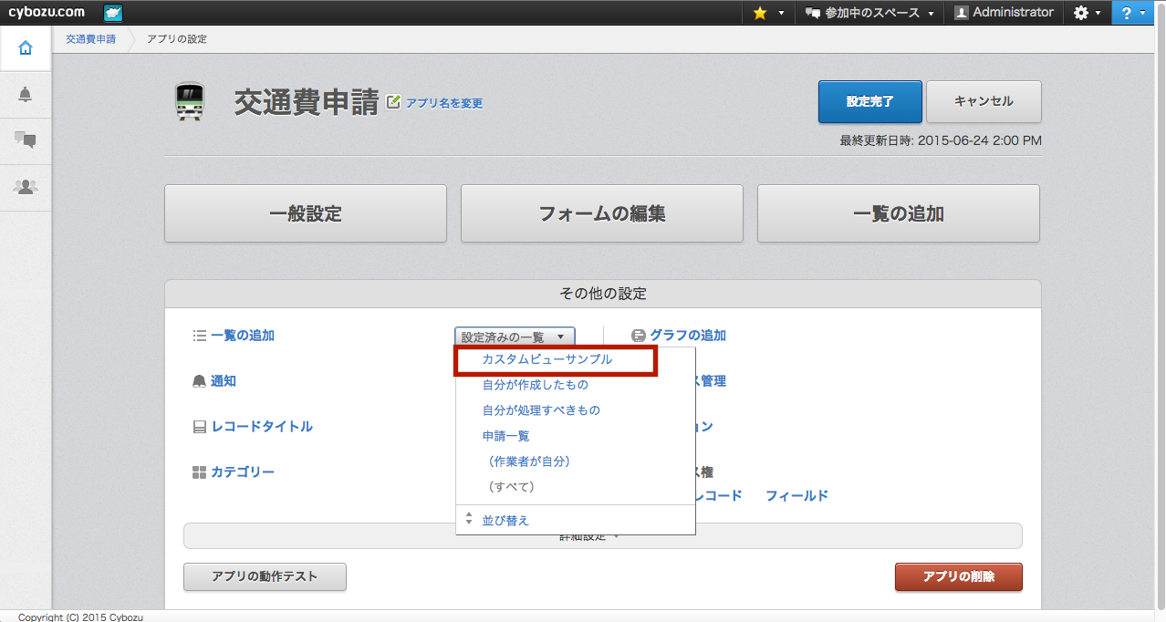This screenshot has width=1166, height=622.
Task: Select カスタムビューサンプル from the list
Action: point(547,360)
